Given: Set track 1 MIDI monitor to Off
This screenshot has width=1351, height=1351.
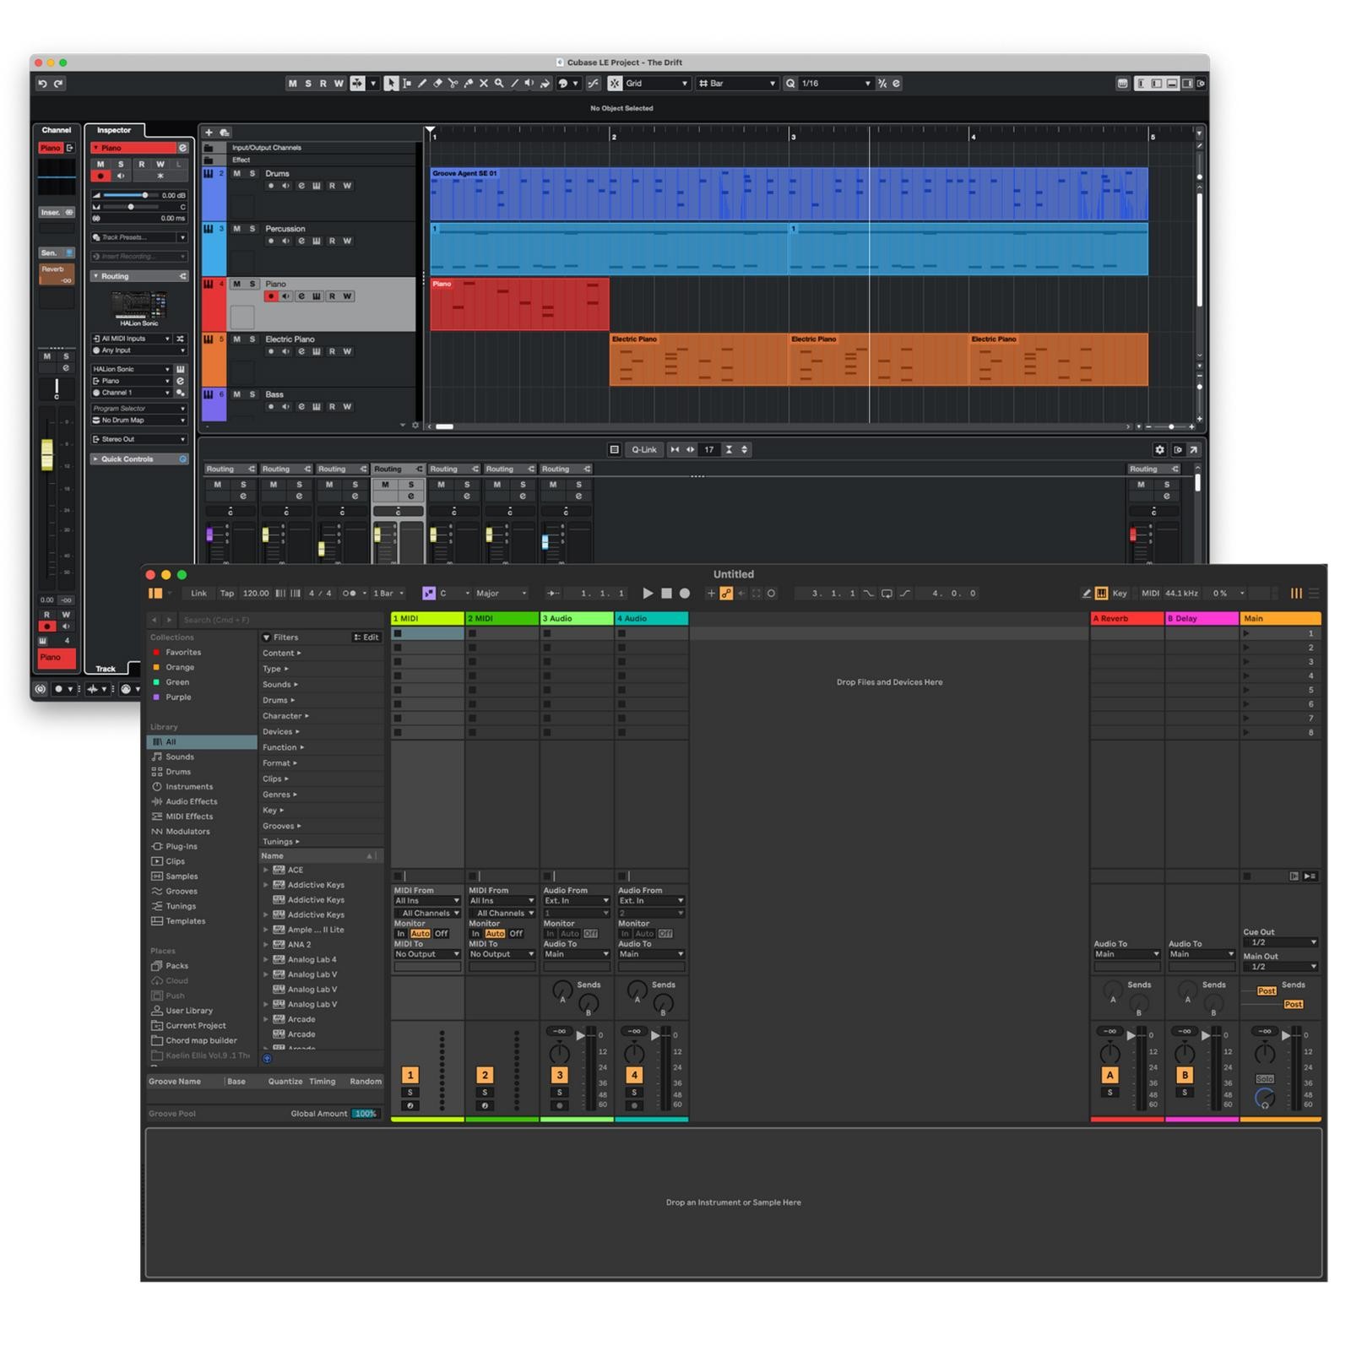Looking at the screenshot, I should coord(441,934).
